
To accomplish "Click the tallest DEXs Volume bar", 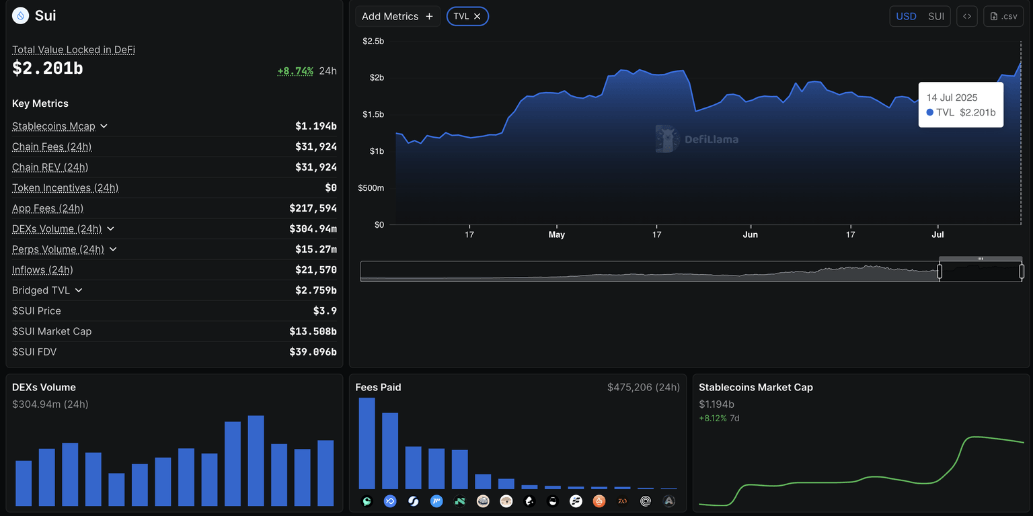I will pos(256,460).
